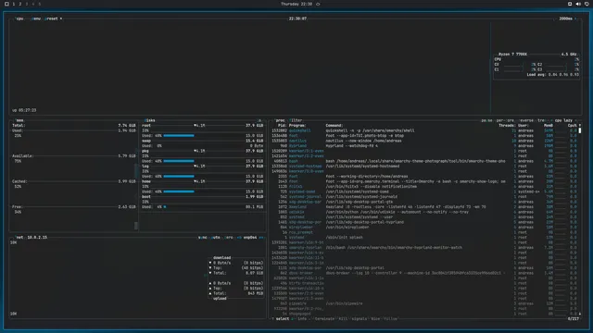Select the Hyprland process row

(x=423, y=146)
